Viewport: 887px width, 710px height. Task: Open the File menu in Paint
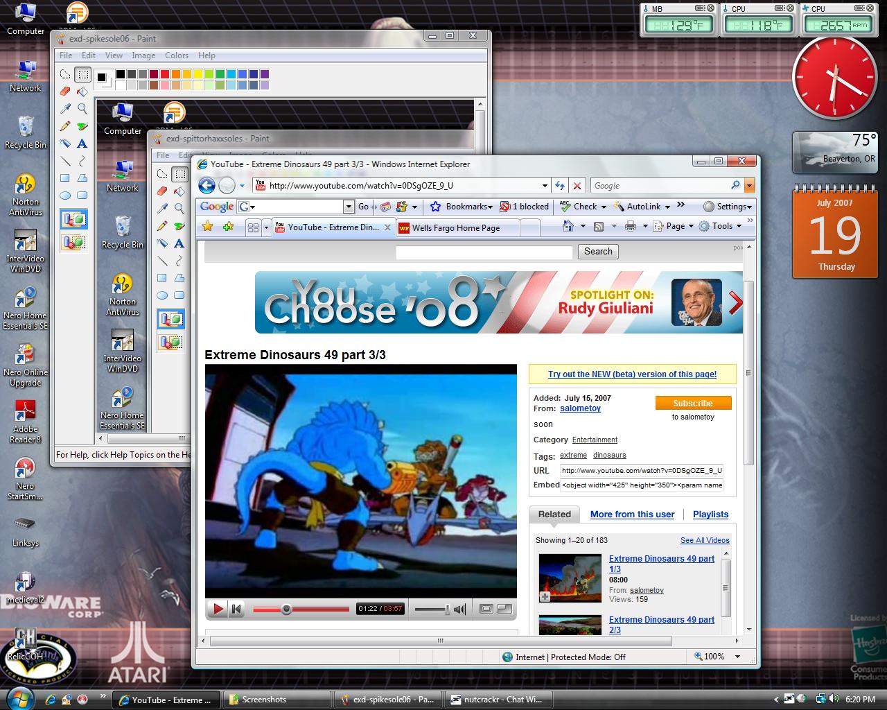click(66, 55)
